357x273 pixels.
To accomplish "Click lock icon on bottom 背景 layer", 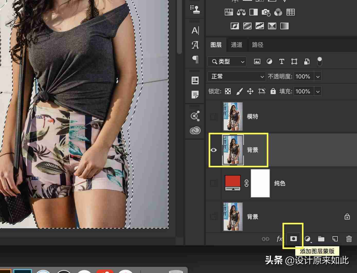I will tap(347, 216).
